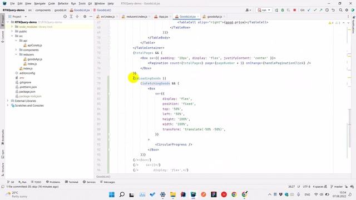Image resolution: width=356 pixels, height=200 pixels.
Task: Open the Terminal tool window
Action: pos(72,182)
